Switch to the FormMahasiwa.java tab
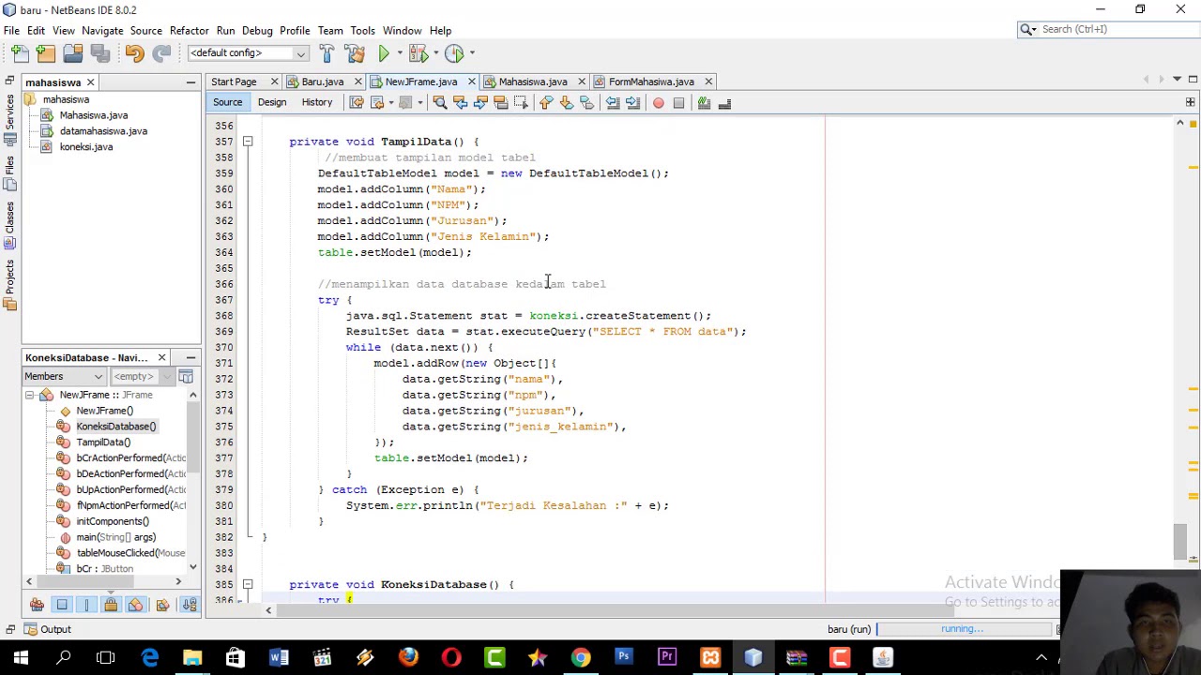The width and height of the screenshot is (1201, 675). coord(651,82)
